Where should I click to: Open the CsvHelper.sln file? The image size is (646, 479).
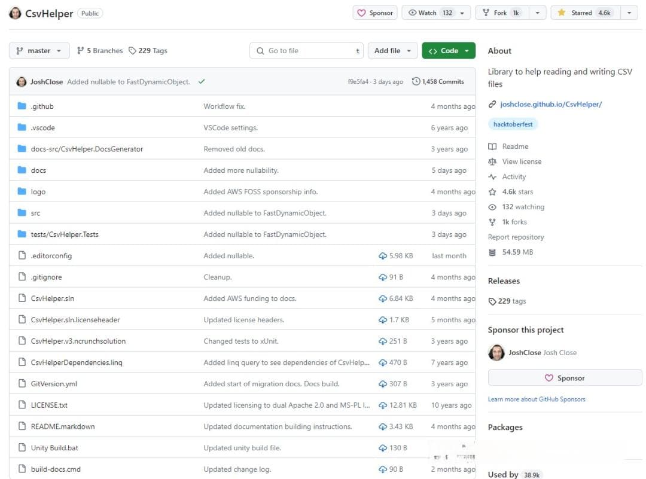pyautogui.click(x=52, y=298)
